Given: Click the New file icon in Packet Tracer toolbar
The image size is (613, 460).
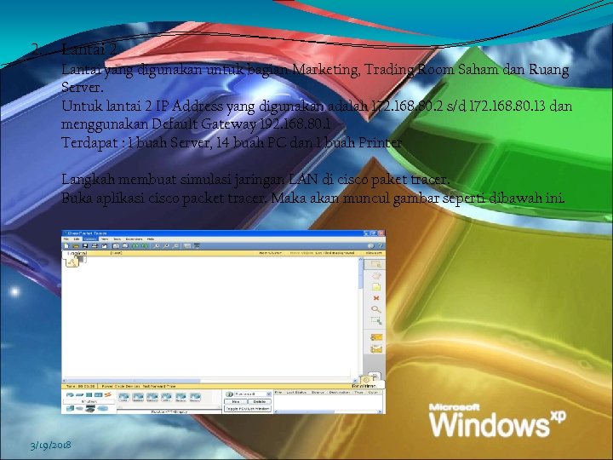Looking at the screenshot, I should pyautogui.click(x=66, y=246).
